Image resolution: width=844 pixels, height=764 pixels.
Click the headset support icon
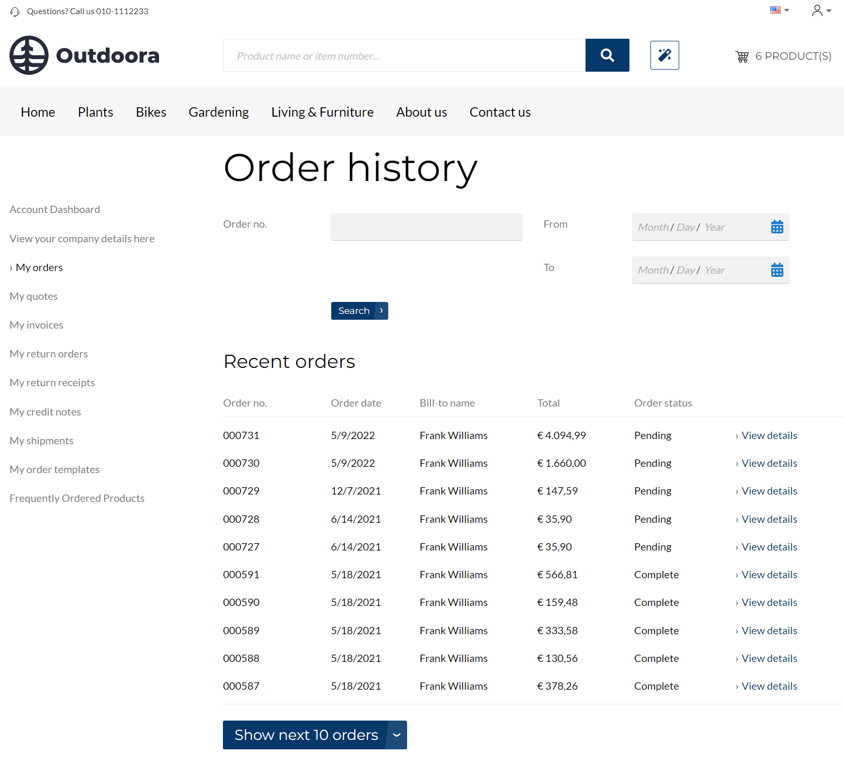[14, 11]
